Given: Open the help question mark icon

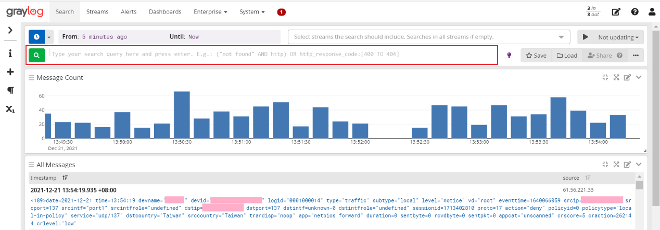Looking at the screenshot, I should click(x=634, y=11).
